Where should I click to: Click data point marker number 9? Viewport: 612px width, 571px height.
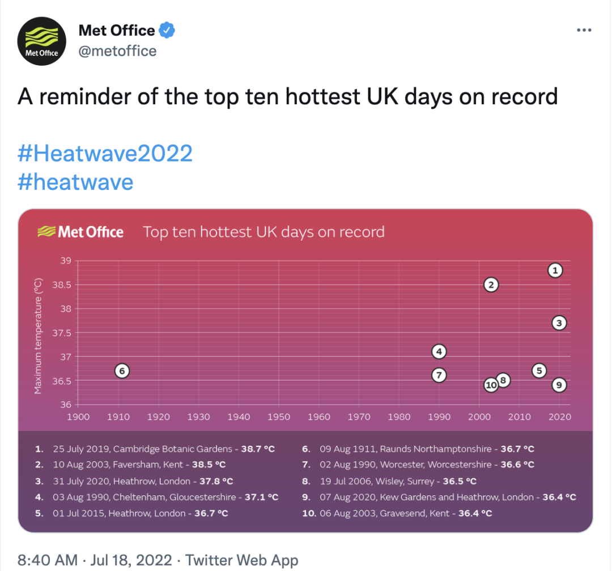(559, 385)
